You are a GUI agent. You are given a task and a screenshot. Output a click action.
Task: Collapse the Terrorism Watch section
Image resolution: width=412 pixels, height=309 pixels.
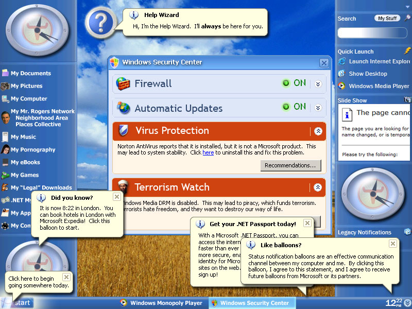(x=318, y=187)
